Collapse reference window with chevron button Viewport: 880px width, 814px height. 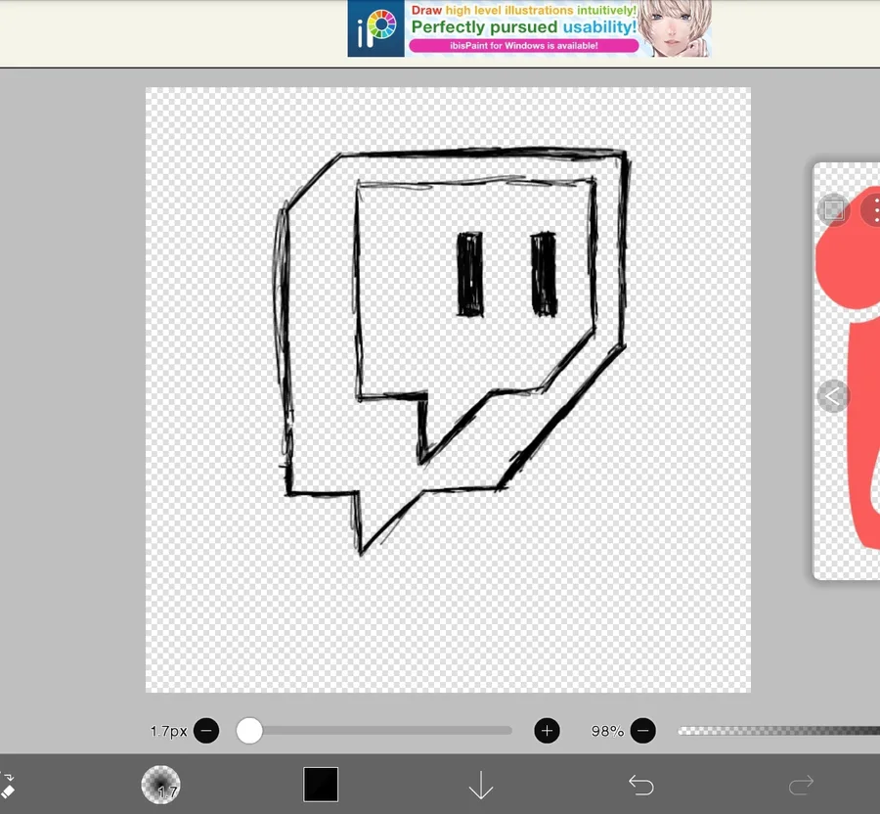[x=833, y=396]
